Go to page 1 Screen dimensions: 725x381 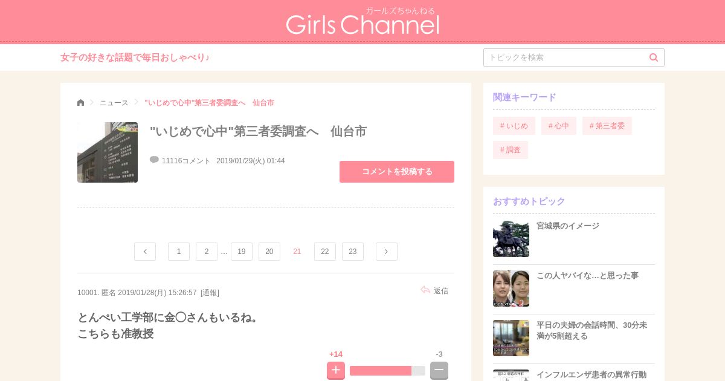click(x=179, y=252)
